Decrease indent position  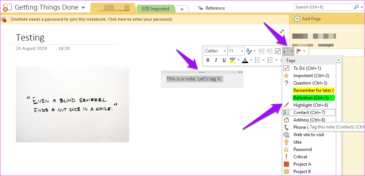point(262,51)
